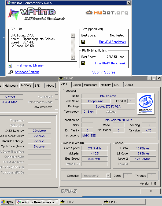Screen dimensions: 162x206
Task: Click the cC0 revision value
Action: (149, 130)
